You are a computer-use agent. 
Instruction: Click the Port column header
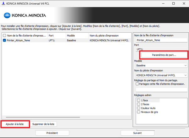[x=56, y=36]
